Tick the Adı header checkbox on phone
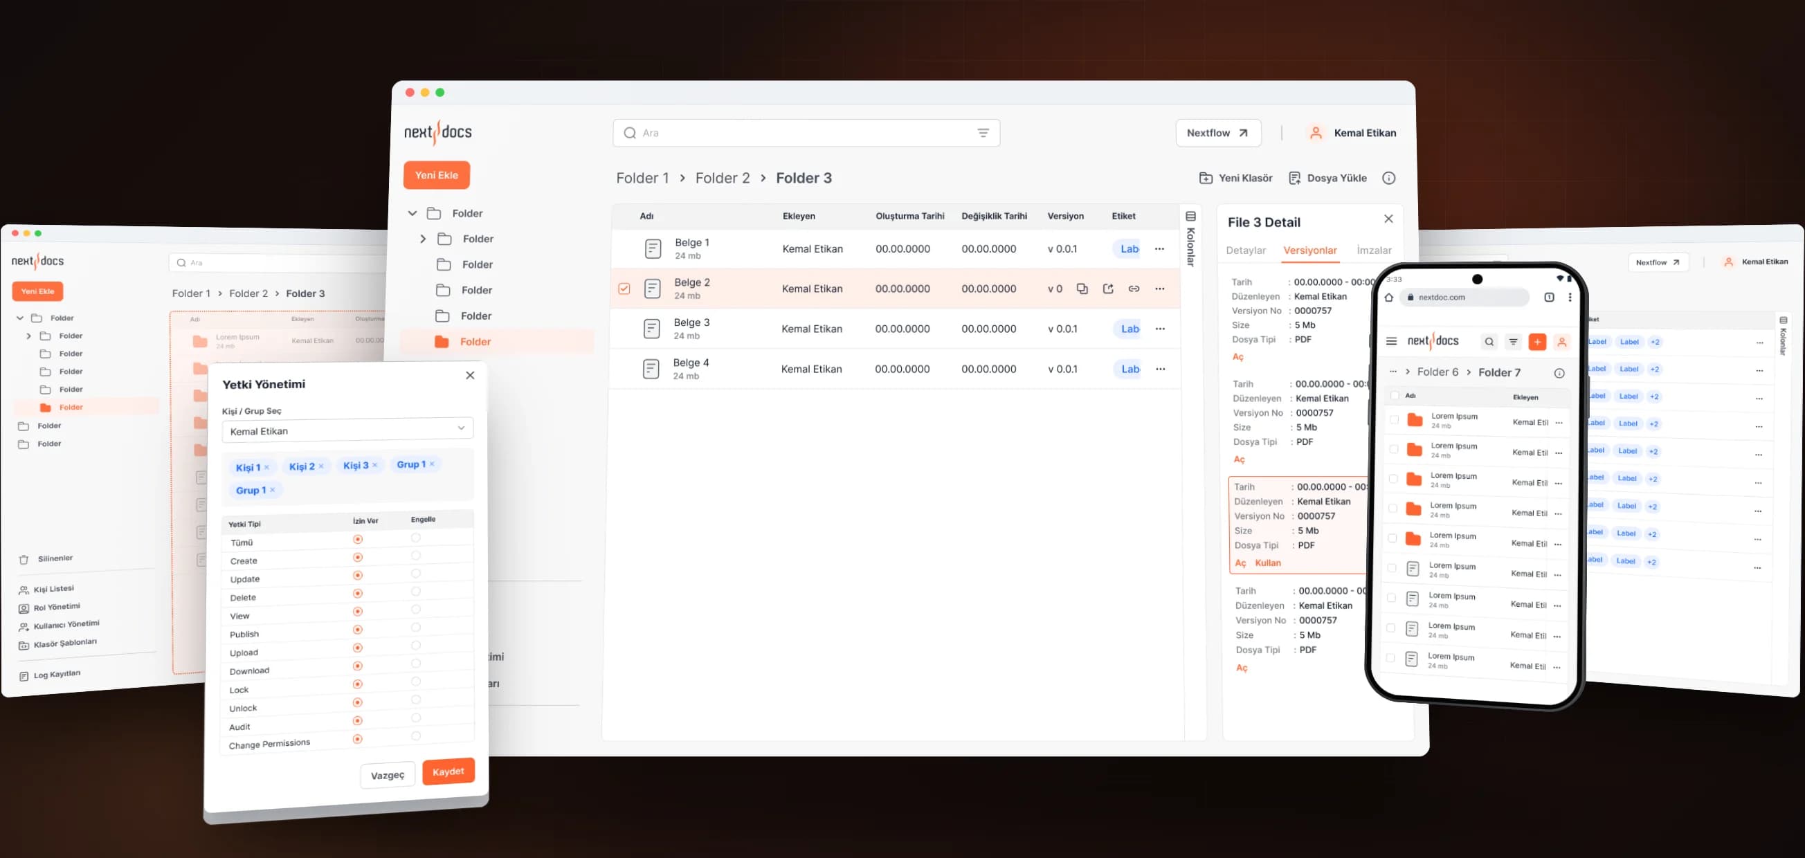This screenshot has height=858, width=1805. click(x=1395, y=396)
